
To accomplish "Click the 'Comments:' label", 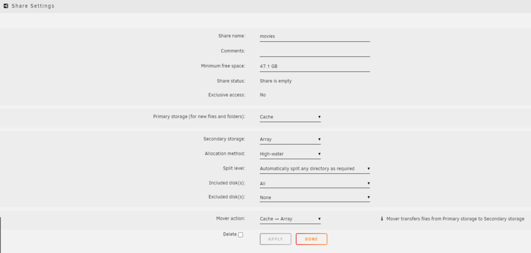I will 233,51.
